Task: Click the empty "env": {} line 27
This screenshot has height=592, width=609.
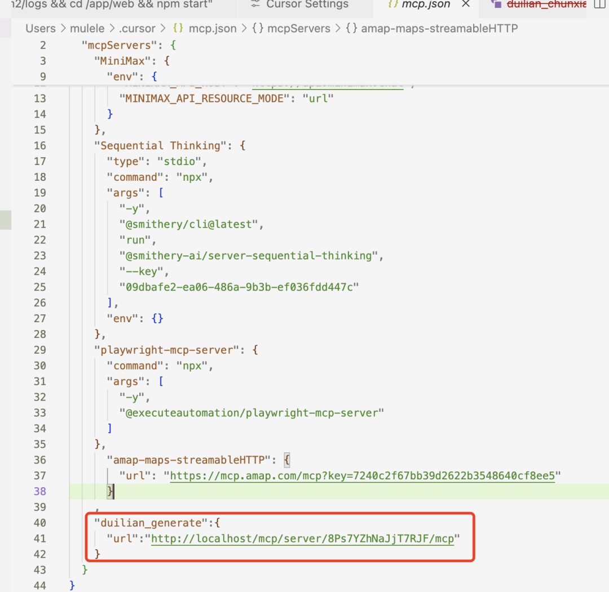Action: pos(135,318)
